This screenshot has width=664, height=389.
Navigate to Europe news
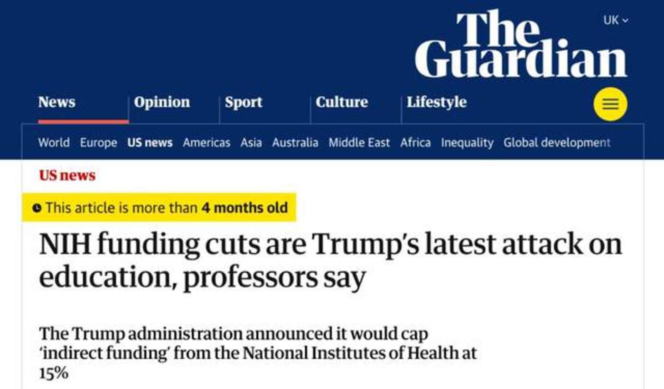pyautogui.click(x=98, y=142)
